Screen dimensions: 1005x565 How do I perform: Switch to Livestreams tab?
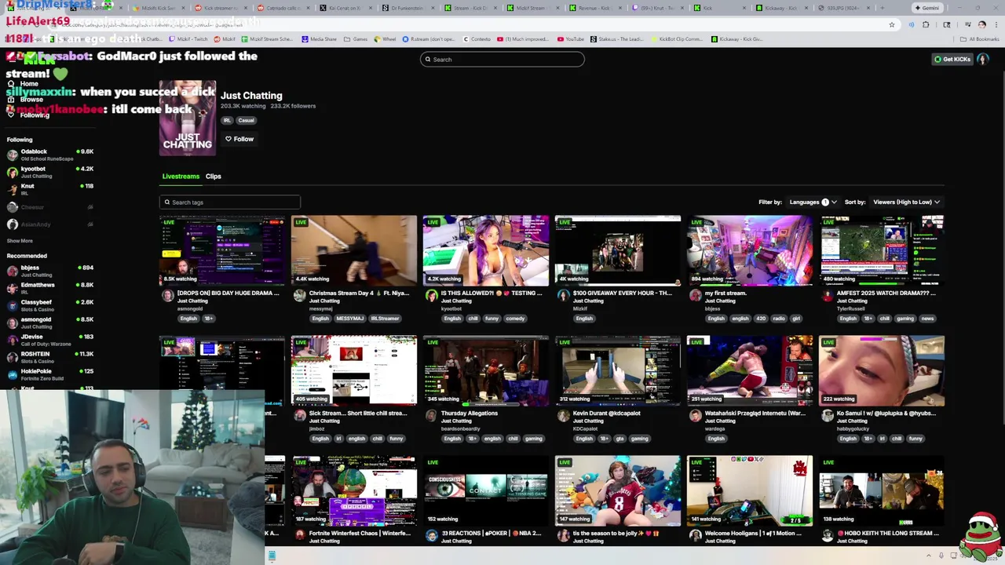pyautogui.click(x=181, y=177)
